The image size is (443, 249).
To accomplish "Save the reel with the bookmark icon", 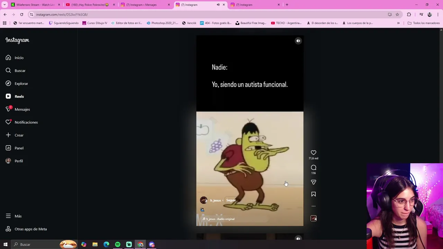I will (x=314, y=194).
